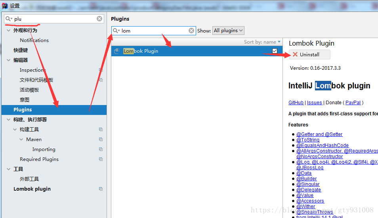Open @NoArgsConstructor feature link
Screen dimensions: 378x218
319,157
